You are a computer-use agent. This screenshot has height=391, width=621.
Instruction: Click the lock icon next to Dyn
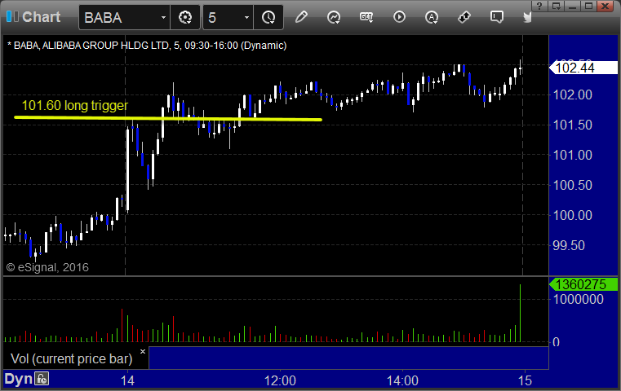click(42, 379)
